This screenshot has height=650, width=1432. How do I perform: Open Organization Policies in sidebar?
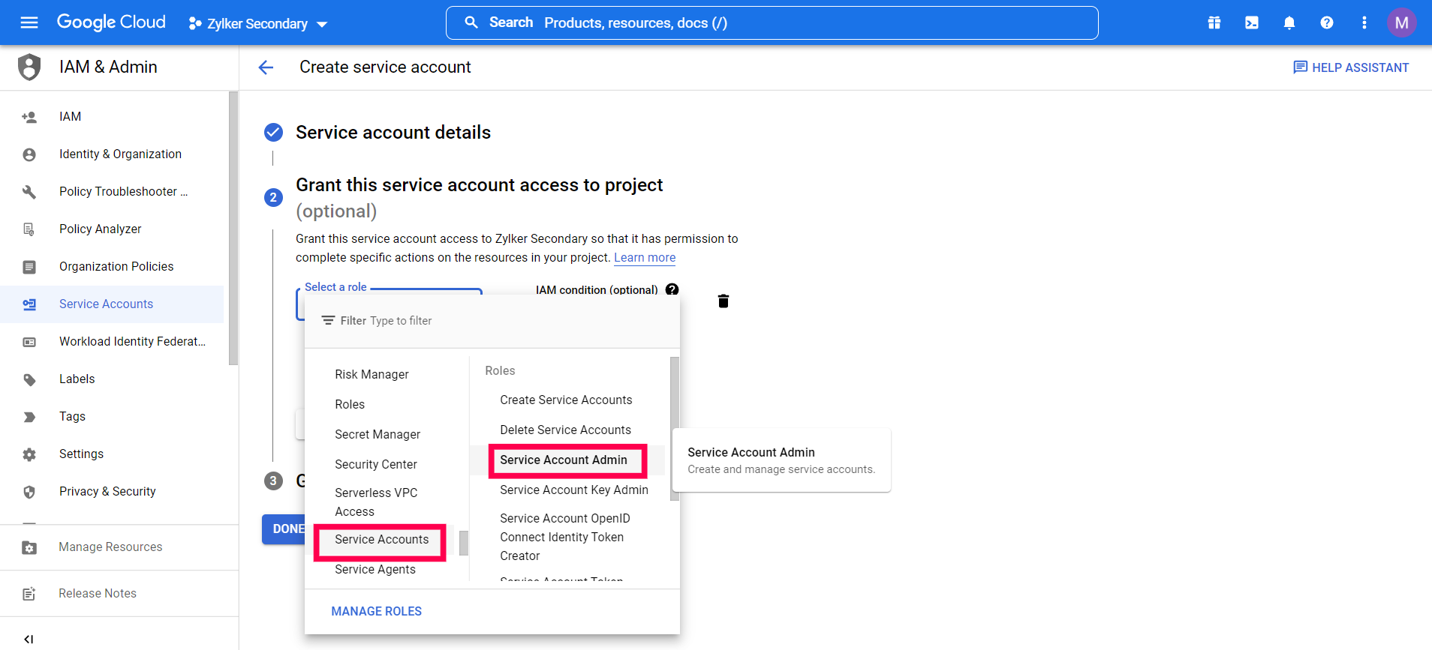tap(112, 266)
